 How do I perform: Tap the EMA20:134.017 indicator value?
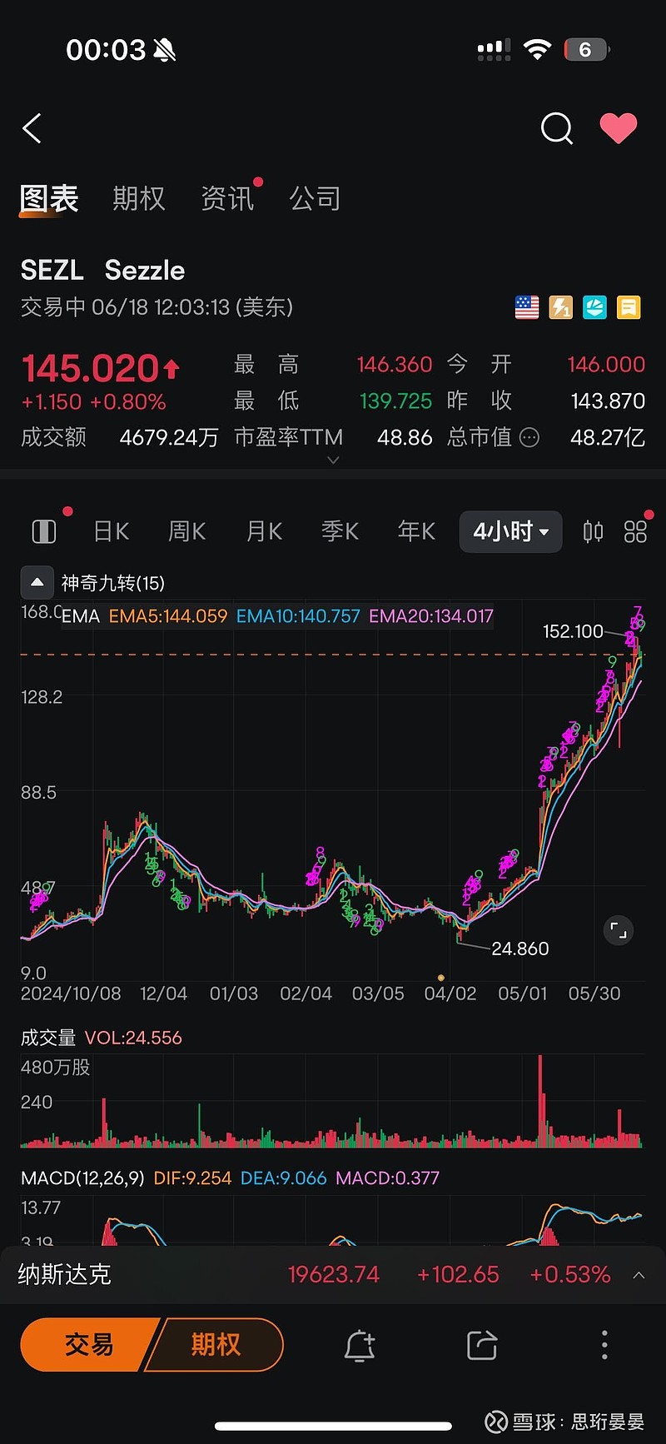431,616
